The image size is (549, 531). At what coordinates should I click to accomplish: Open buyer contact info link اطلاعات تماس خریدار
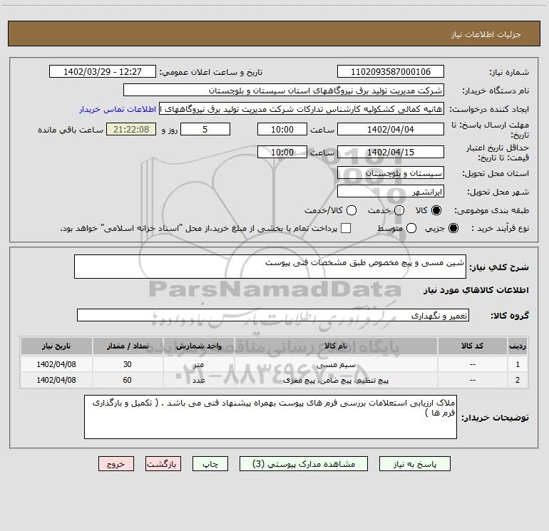point(118,109)
